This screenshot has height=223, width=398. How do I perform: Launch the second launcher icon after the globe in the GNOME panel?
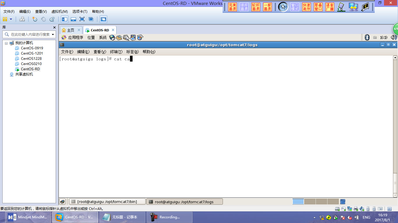click(119, 37)
